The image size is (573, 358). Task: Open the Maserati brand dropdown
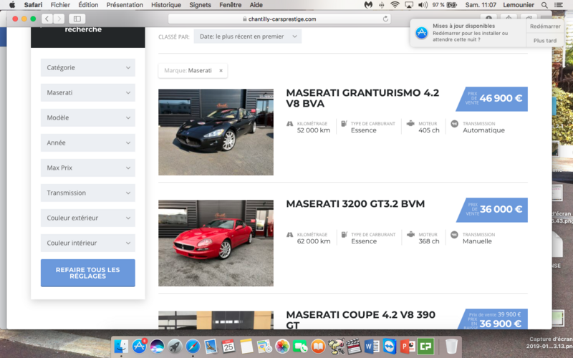(88, 93)
